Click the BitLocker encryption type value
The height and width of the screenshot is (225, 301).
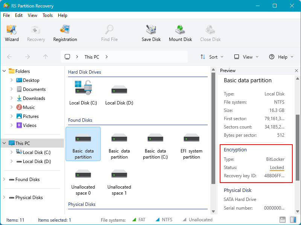(275, 159)
